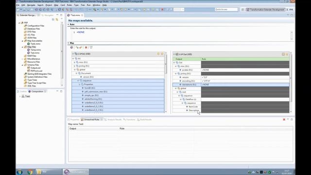Viewport: 311px width, 175px height.
Task: Select the Properties node in input card
Action: (88, 84)
